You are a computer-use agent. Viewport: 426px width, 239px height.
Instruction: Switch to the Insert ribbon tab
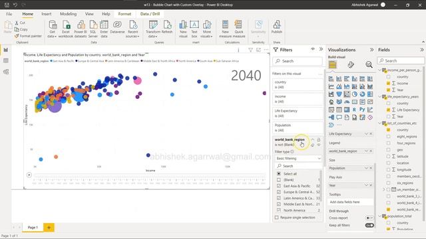(46, 14)
